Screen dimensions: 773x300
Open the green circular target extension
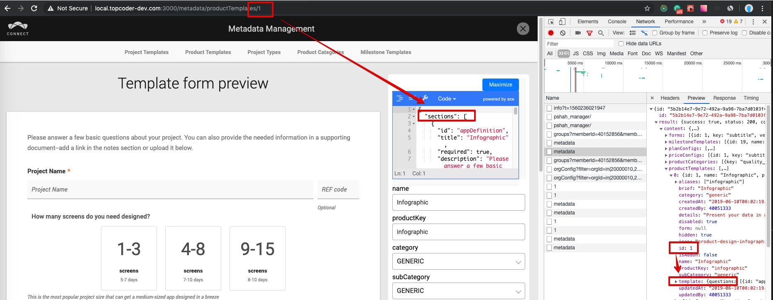pyautogui.click(x=664, y=8)
